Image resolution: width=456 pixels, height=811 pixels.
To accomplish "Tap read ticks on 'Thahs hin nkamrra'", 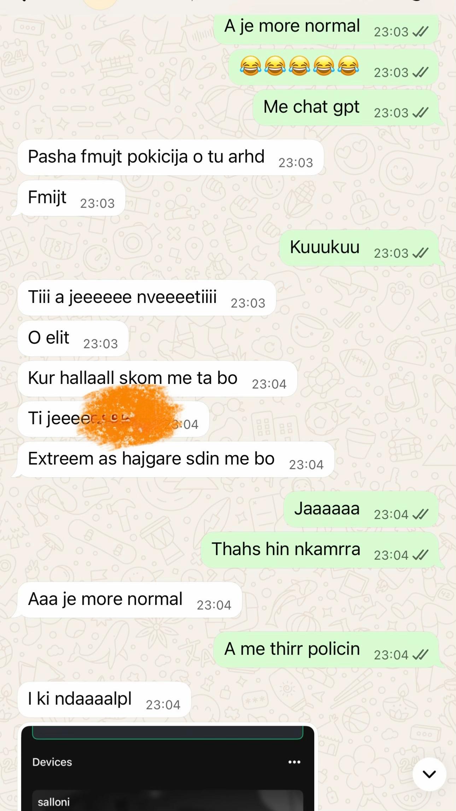I will pyautogui.click(x=420, y=555).
